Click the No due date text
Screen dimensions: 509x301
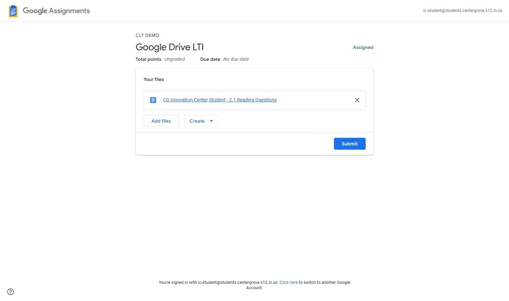pyautogui.click(x=236, y=59)
